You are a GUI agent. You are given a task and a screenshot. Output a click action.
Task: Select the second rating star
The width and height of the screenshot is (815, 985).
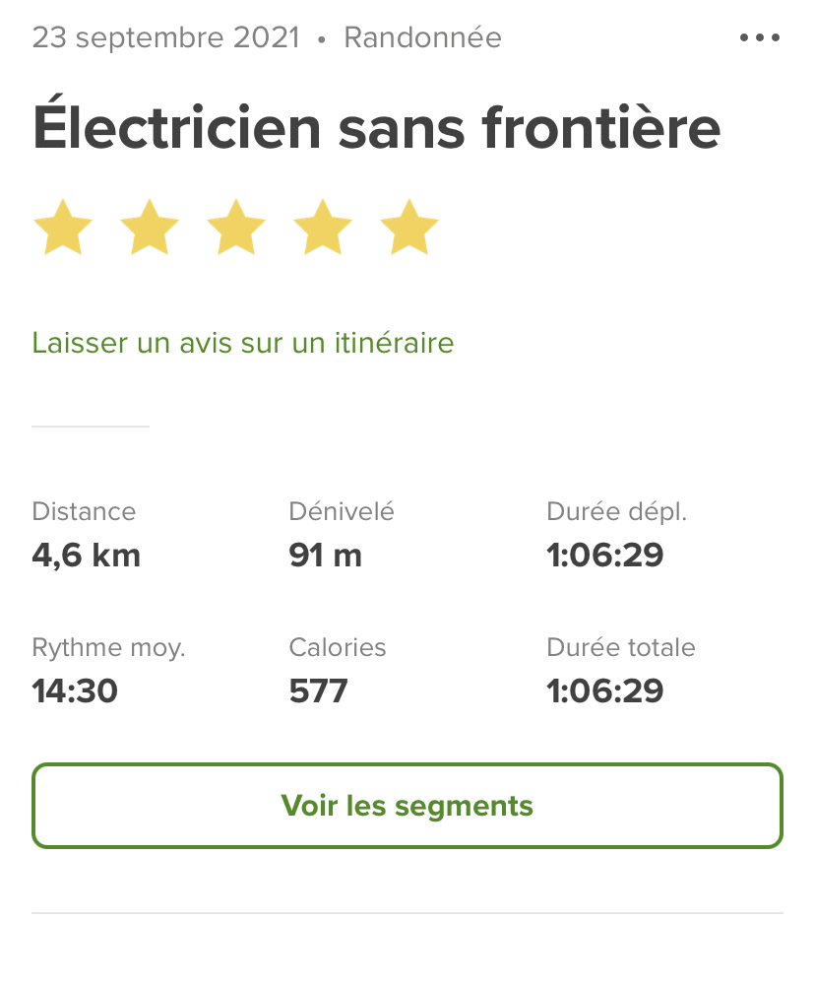point(150,227)
